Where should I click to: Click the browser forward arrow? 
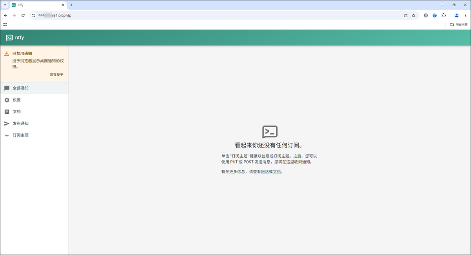click(14, 16)
